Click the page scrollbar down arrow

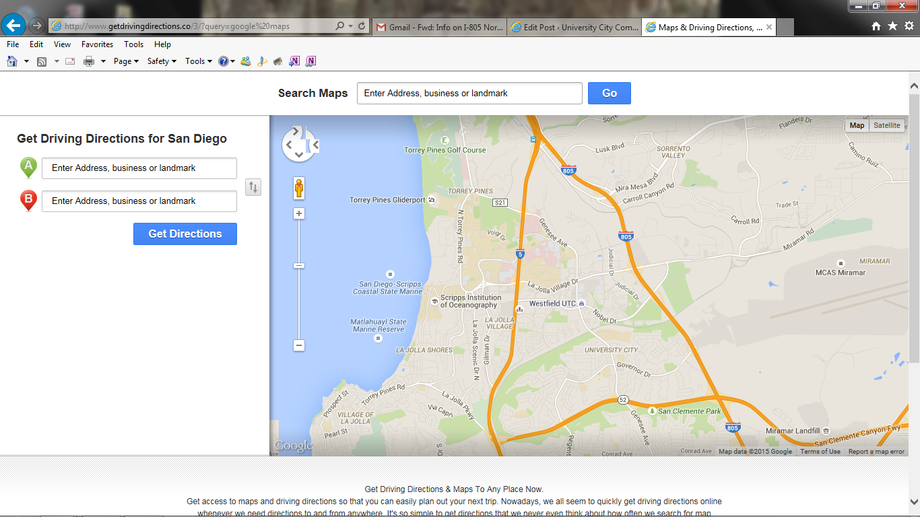[x=914, y=502]
